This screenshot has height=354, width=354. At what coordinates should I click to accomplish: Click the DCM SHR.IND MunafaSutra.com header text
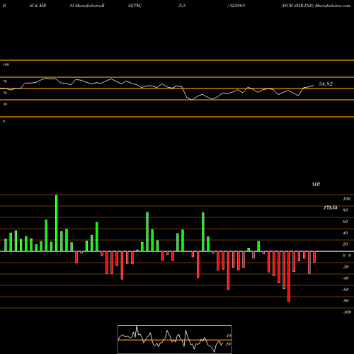(x=316, y=6)
